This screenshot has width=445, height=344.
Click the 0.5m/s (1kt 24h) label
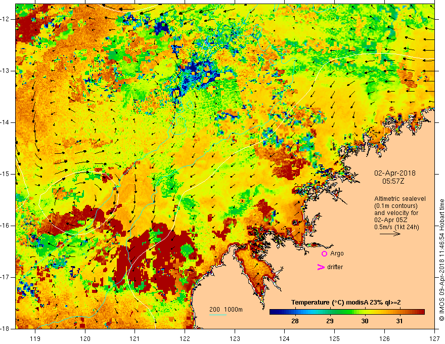[x=396, y=227]
